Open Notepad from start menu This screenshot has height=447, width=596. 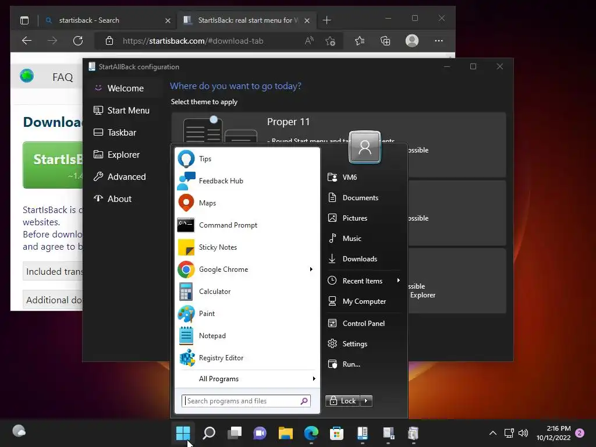247,336
